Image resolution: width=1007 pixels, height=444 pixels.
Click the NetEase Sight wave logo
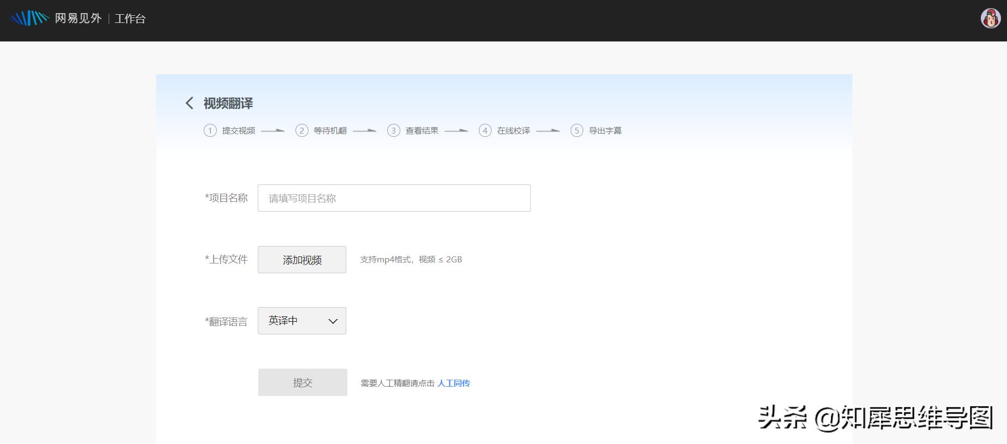coord(29,19)
